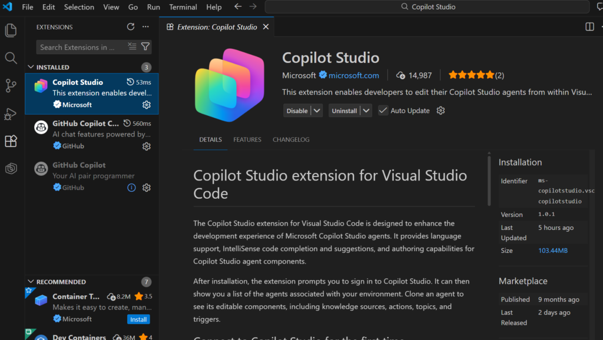Click the Copilot Studio activity bar icon
The image size is (603, 340).
(x=11, y=169)
